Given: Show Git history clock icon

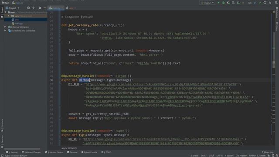Looking at the screenshot, I should coord(265,3).
